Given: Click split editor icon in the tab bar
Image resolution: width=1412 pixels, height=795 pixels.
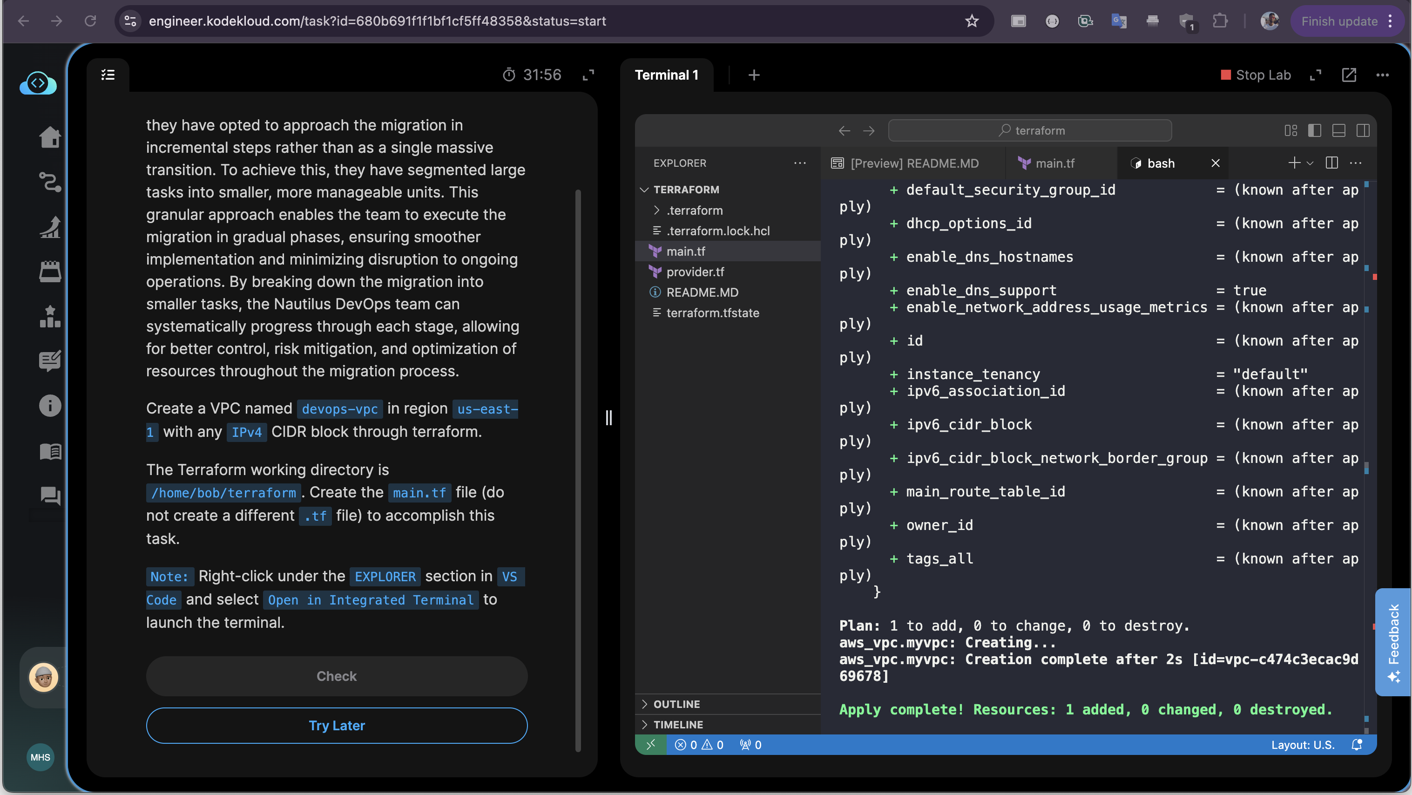Looking at the screenshot, I should pyautogui.click(x=1331, y=163).
